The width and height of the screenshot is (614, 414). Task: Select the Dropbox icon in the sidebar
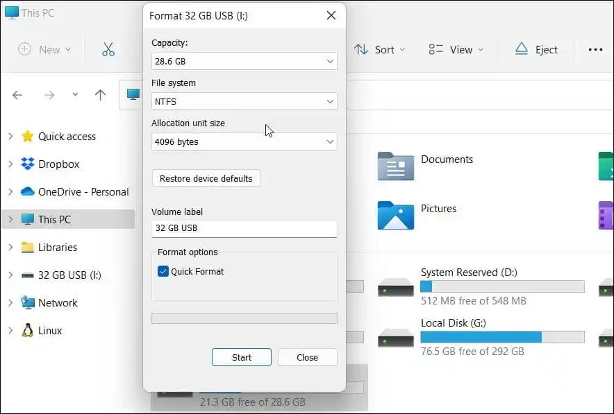[26, 164]
